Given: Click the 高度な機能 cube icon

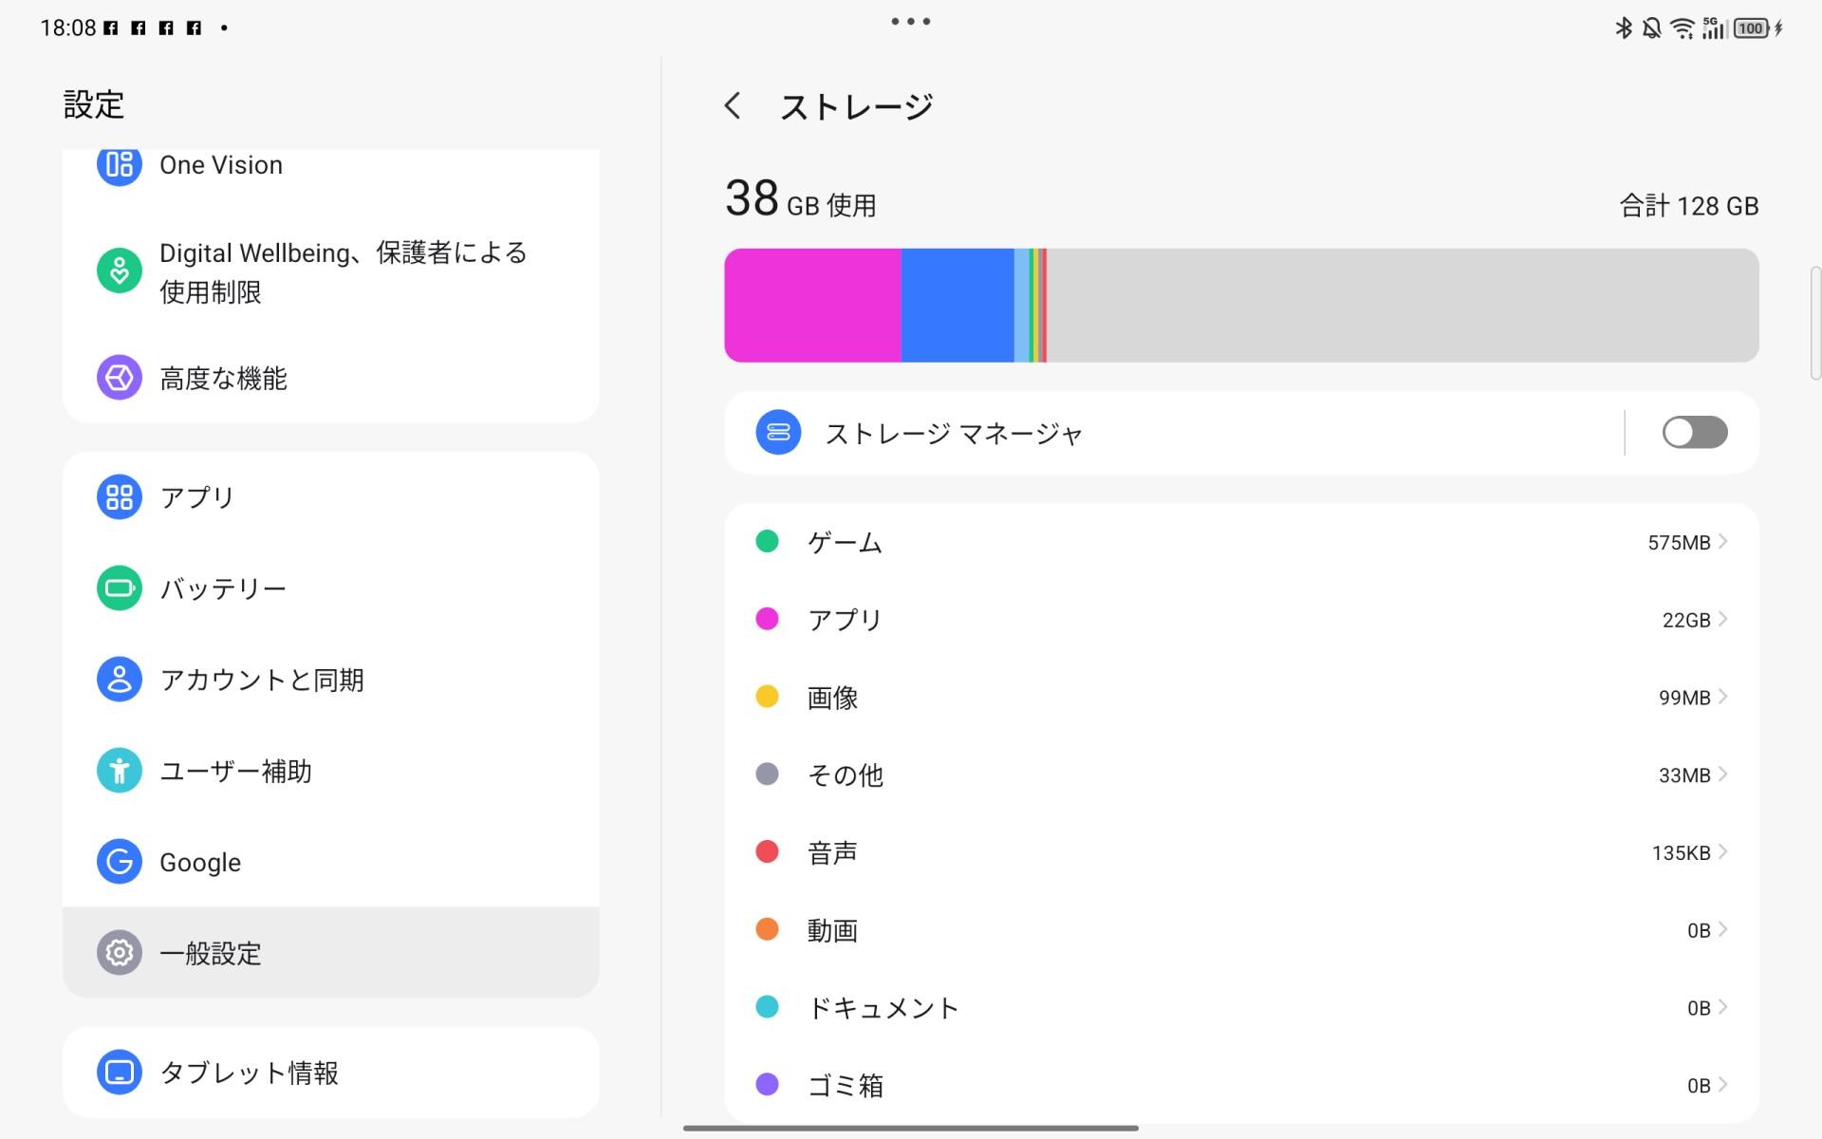Looking at the screenshot, I should (118, 377).
